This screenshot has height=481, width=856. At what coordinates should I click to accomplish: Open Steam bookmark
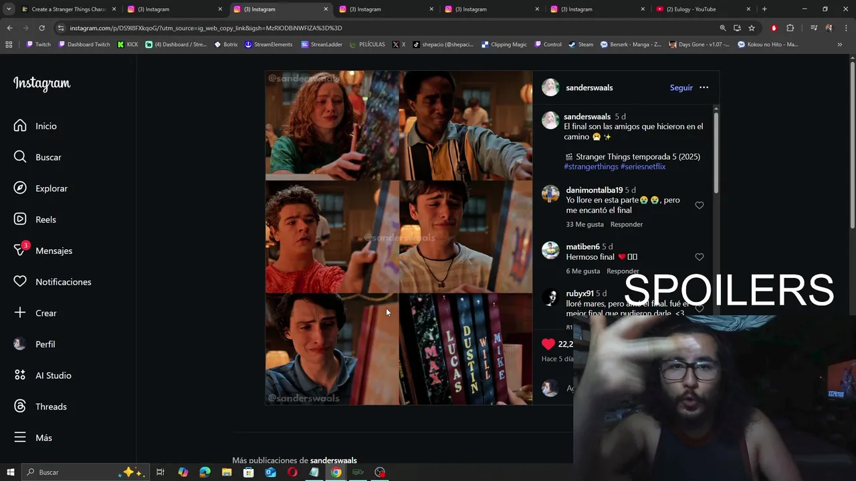coord(581,45)
